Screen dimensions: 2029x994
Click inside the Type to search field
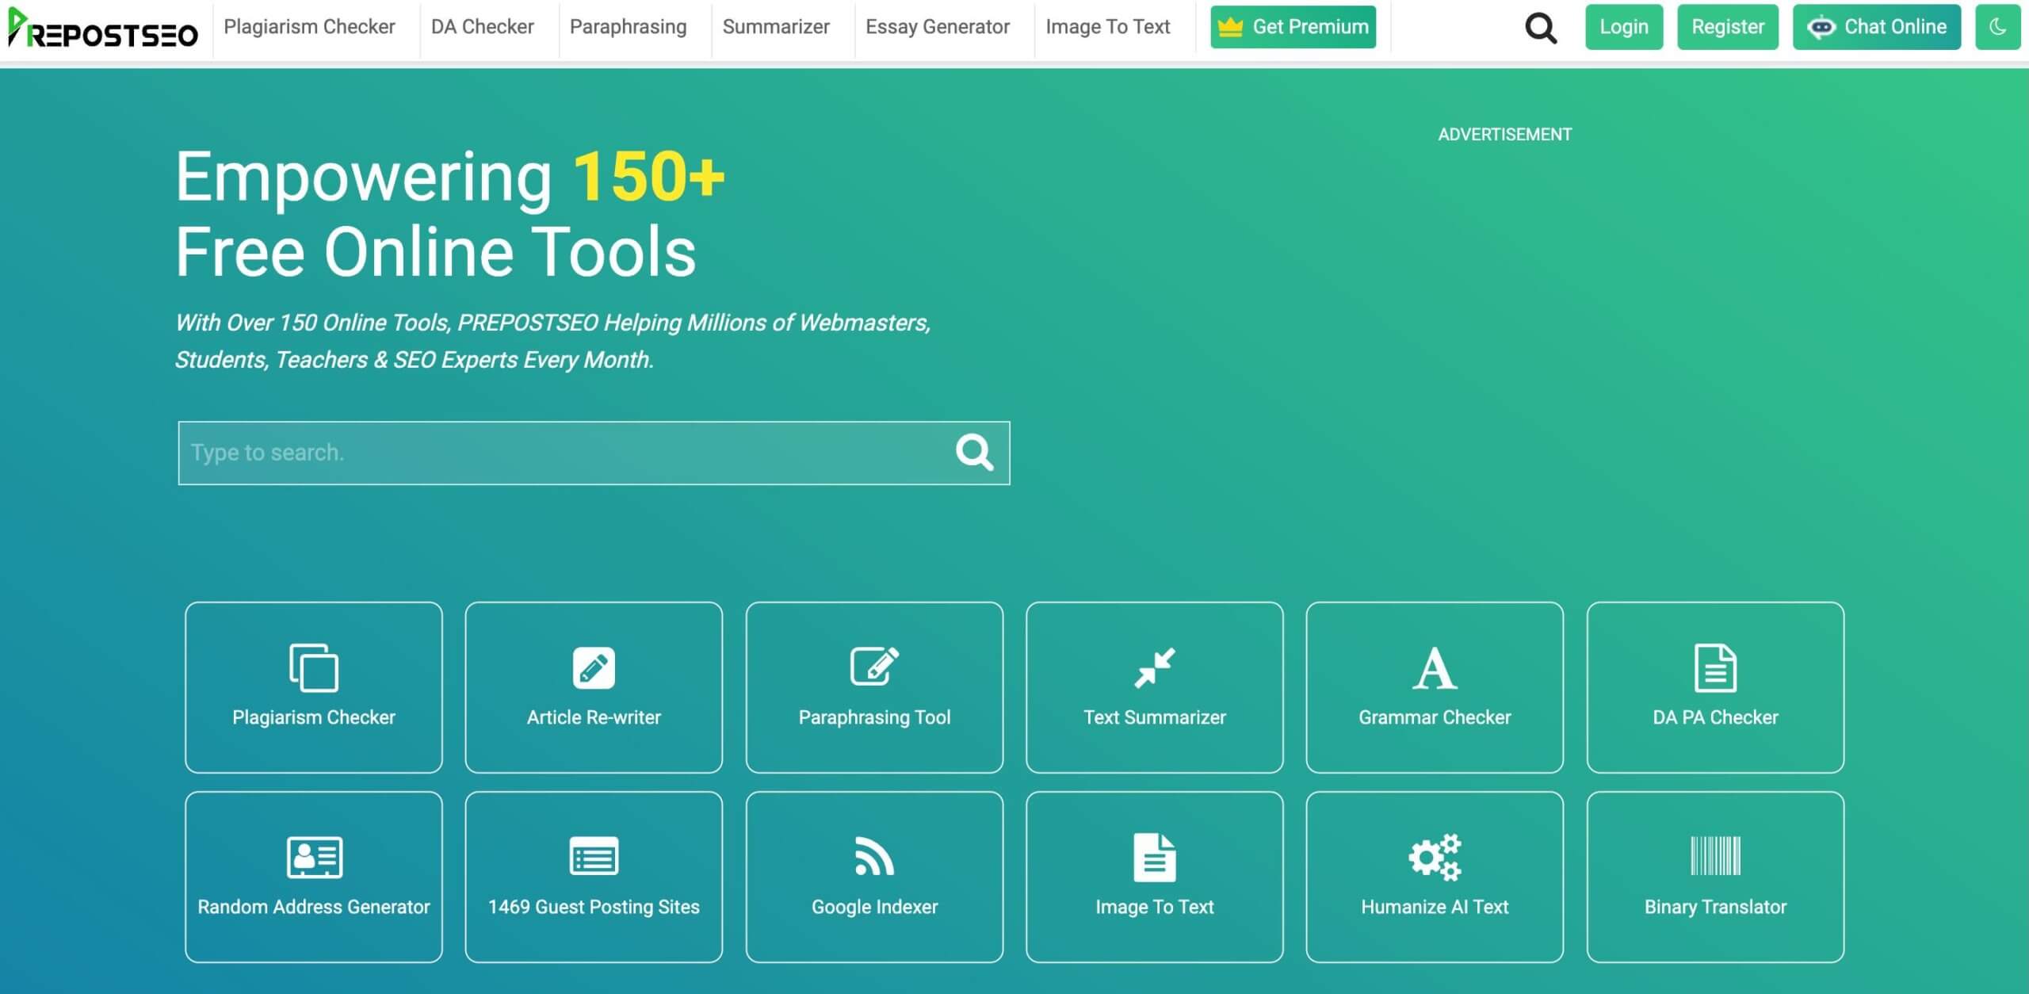[x=555, y=453]
